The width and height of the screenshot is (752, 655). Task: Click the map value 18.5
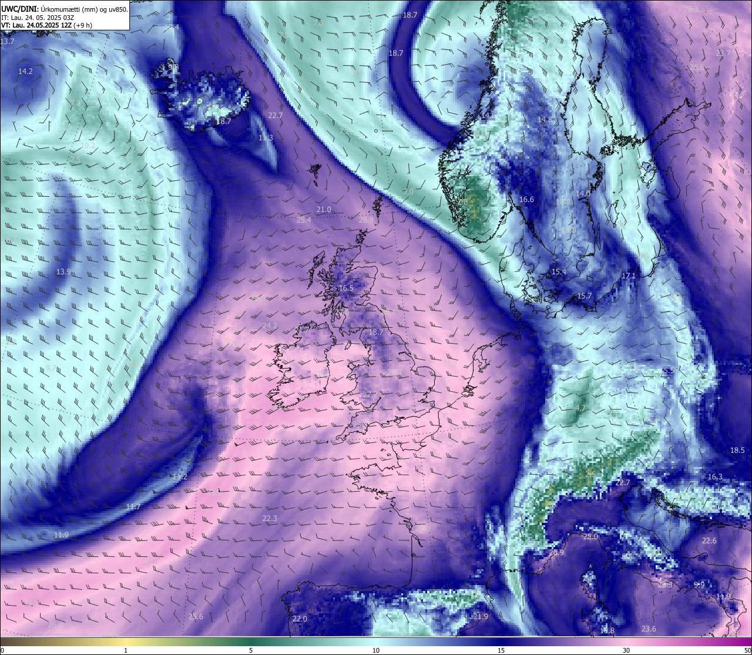tap(737, 450)
